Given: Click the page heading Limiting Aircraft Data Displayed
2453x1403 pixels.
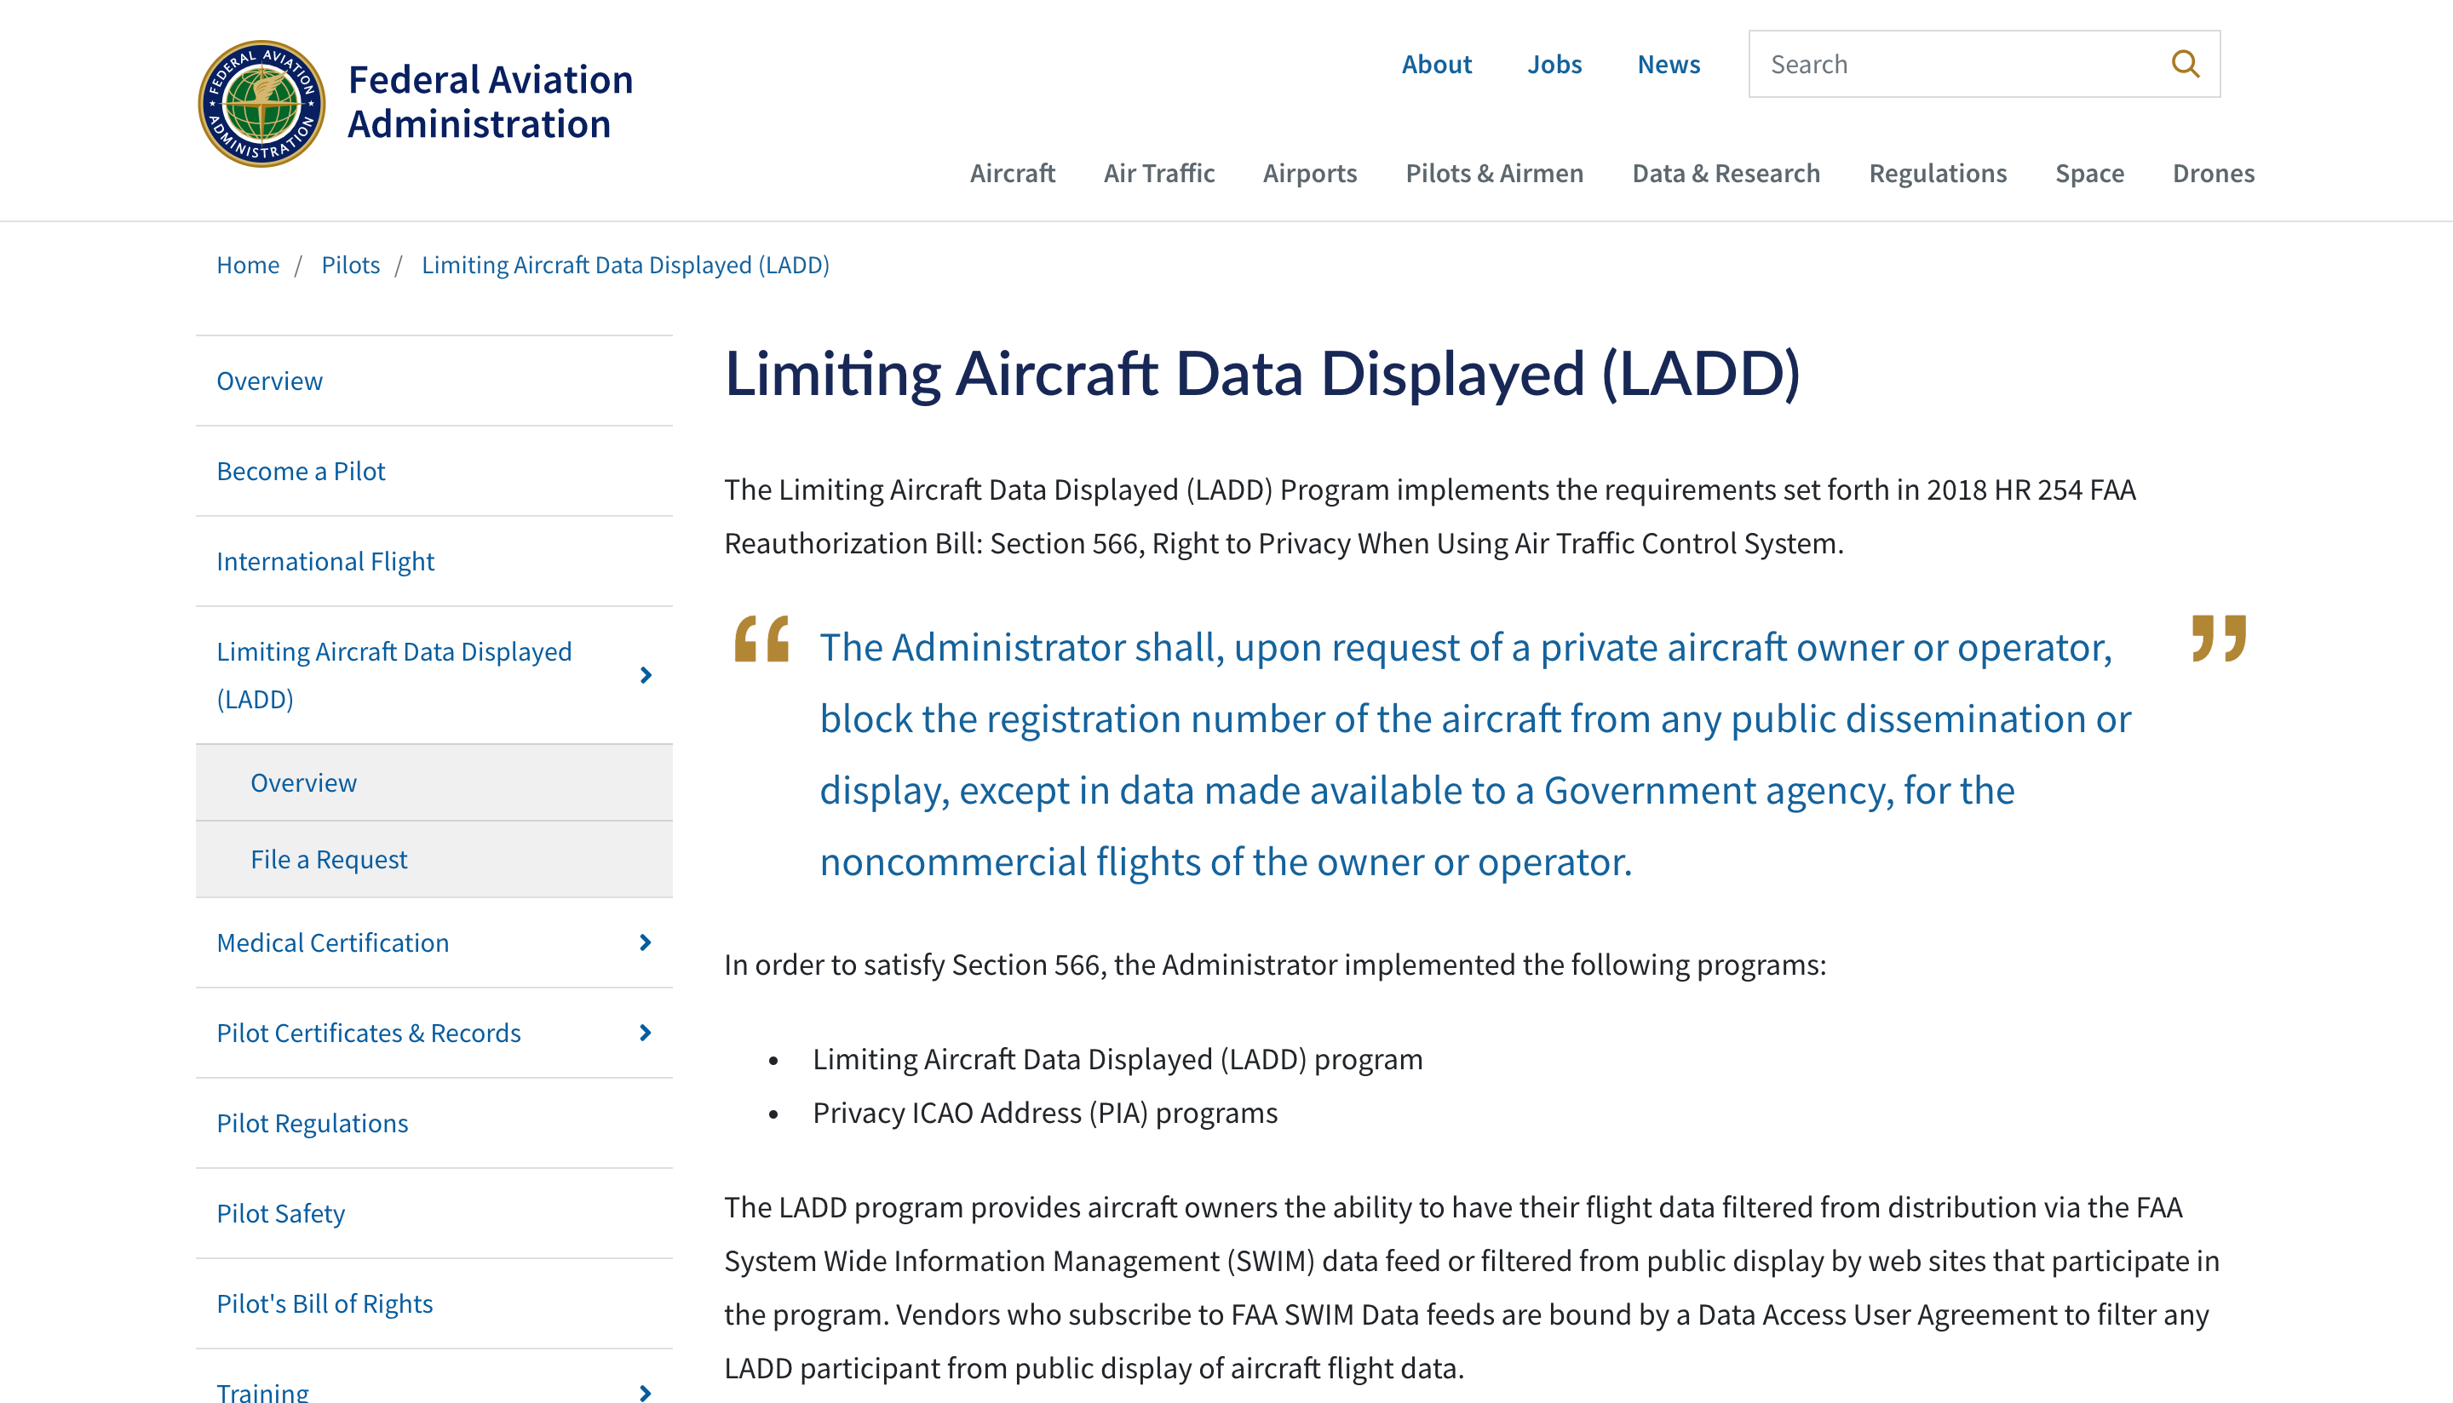Looking at the screenshot, I should pyautogui.click(x=1262, y=373).
